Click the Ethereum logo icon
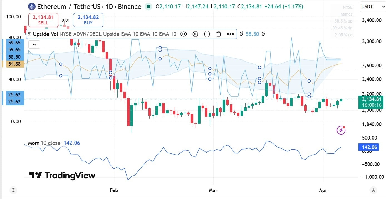 (x=31, y=6)
